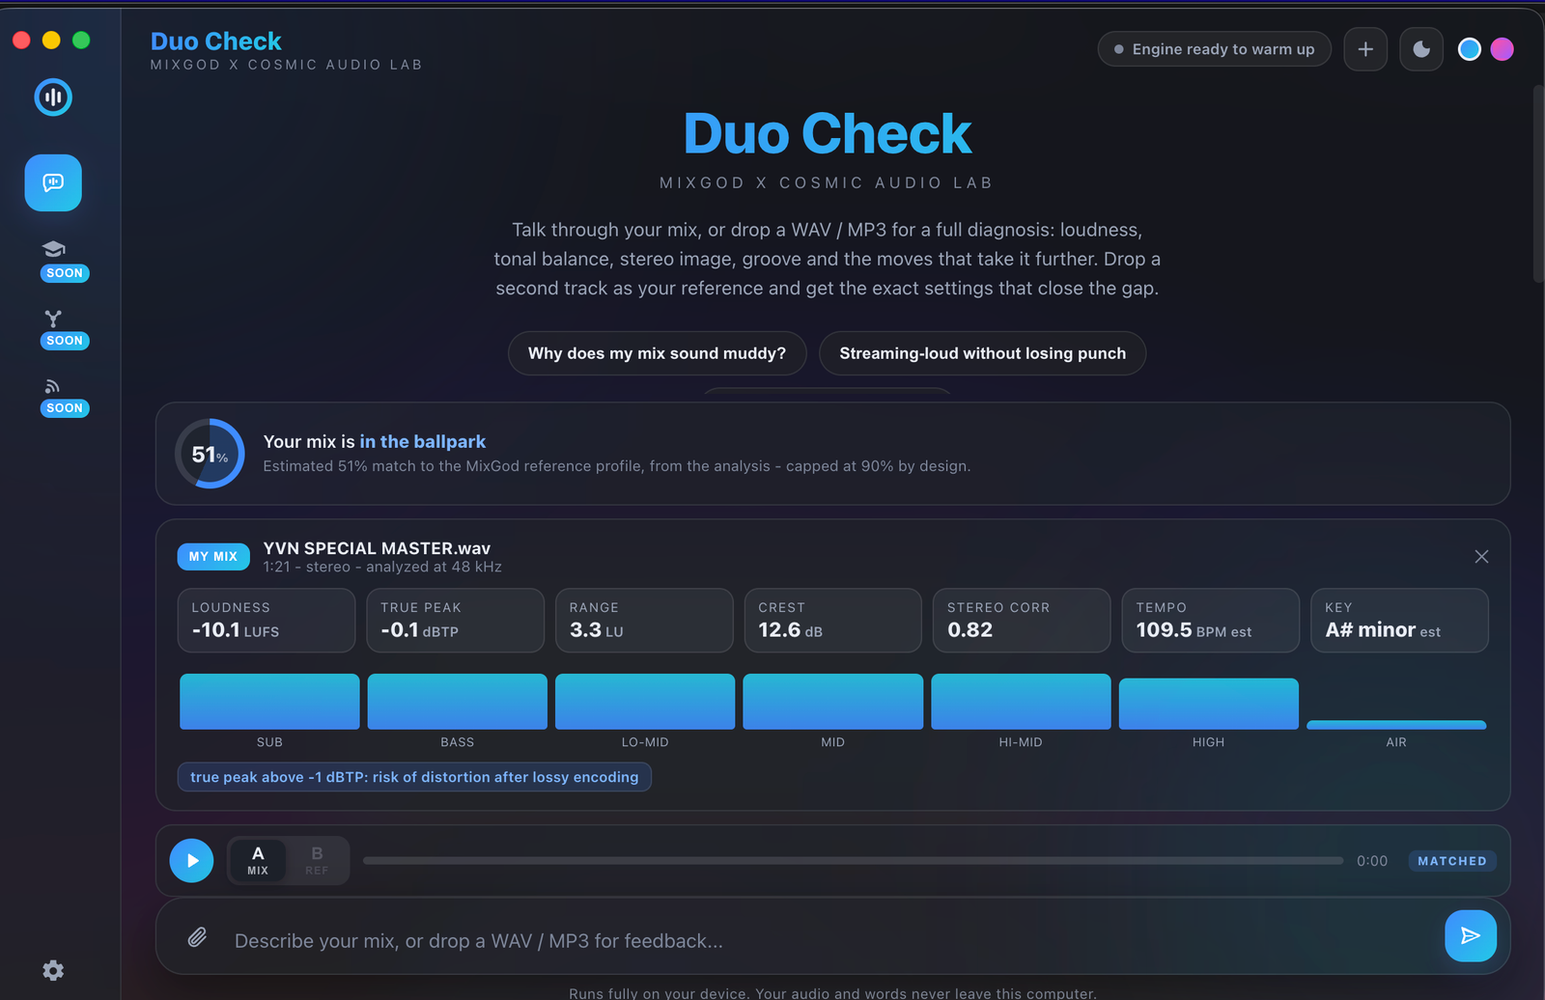Select the Loudness -10.1 LUFS card

pos(267,621)
